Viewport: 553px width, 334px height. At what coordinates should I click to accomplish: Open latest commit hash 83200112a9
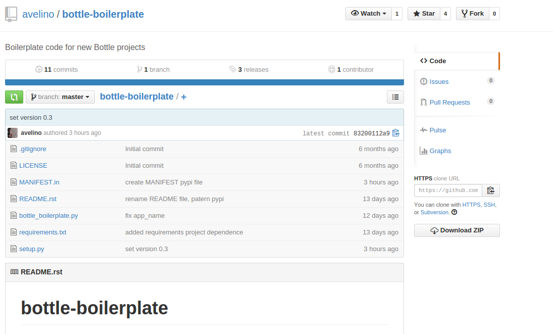pyautogui.click(x=371, y=133)
